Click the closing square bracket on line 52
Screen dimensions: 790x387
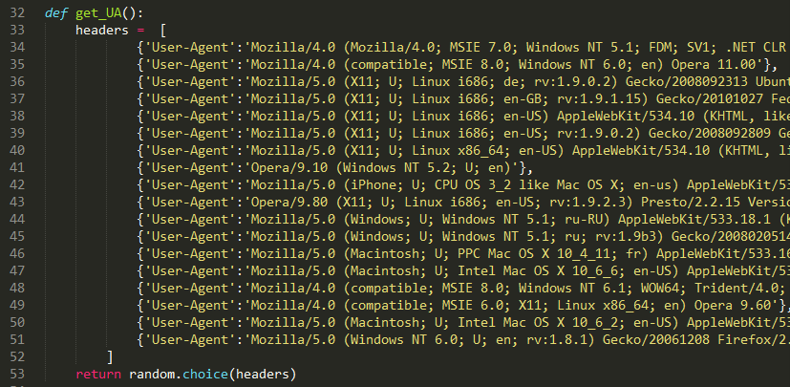110,356
